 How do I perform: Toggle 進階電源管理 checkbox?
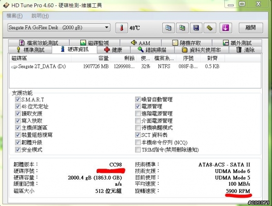pyautogui.click(x=138, y=114)
